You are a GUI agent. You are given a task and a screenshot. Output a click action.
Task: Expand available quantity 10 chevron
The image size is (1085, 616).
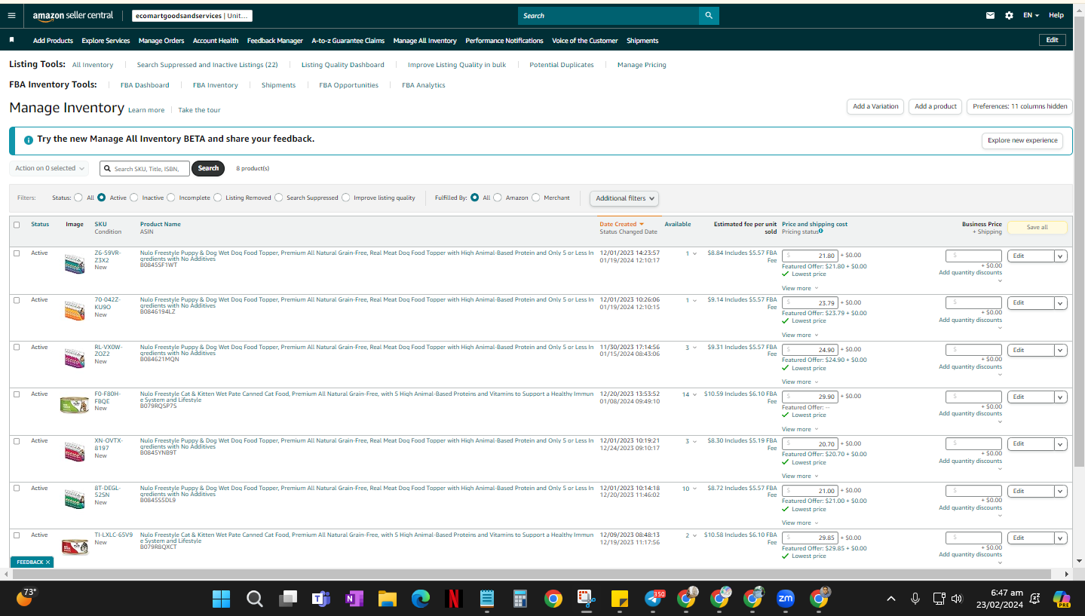coord(694,489)
